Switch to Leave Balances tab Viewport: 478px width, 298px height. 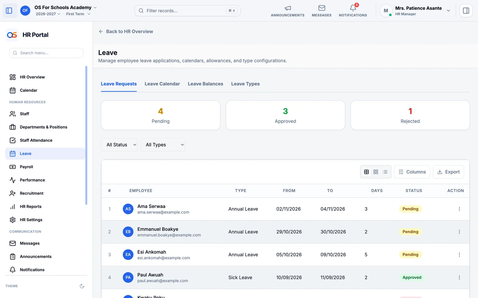click(x=206, y=84)
